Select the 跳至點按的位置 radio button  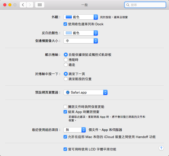coord(66,79)
